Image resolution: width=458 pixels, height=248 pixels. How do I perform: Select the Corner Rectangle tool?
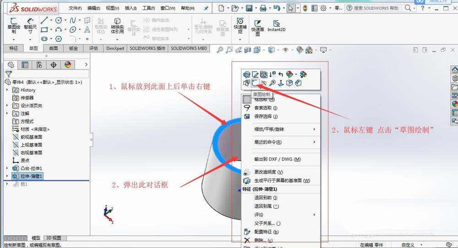(x=44, y=29)
